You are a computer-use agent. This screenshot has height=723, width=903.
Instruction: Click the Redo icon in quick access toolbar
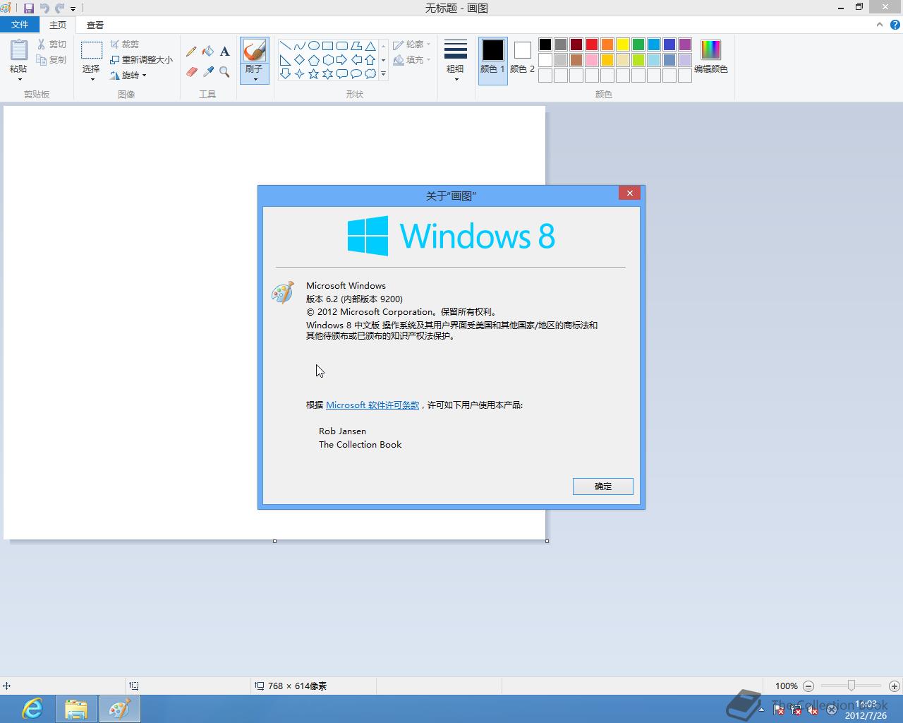coord(59,8)
